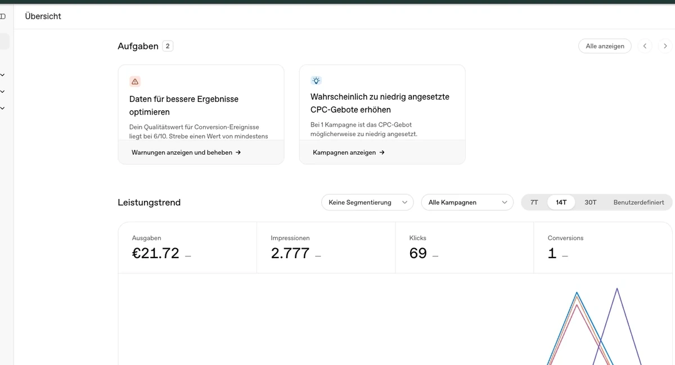
Task: Select the Ausgaben metric card
Action: (x=187, y=247)
